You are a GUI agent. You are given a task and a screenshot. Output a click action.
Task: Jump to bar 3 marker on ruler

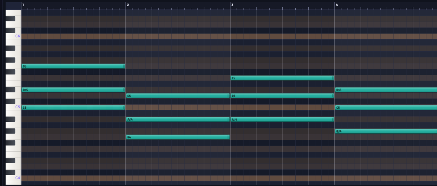coord(232,5)
